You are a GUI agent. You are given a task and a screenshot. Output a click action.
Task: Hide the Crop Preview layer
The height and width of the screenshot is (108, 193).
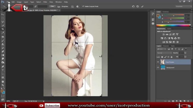(x=158, y=62)
